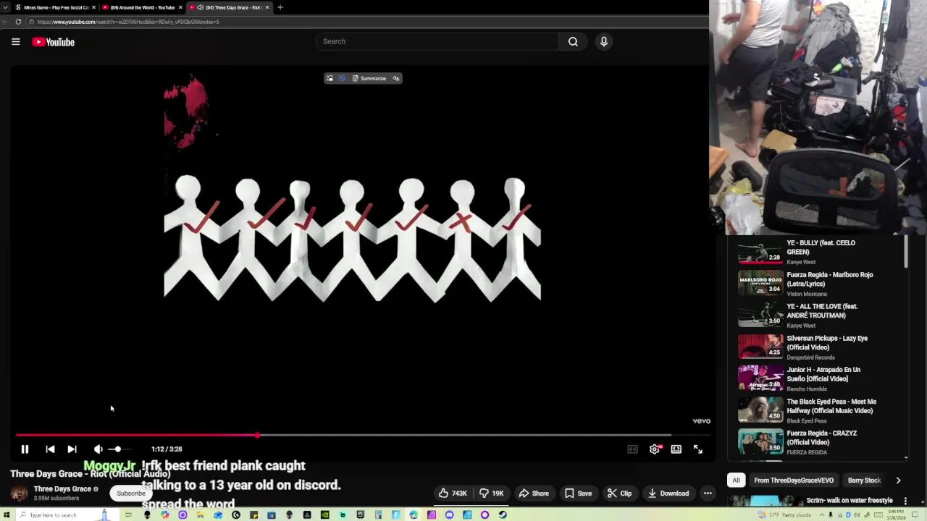
Task: Like the video (743K)
Action: click(x=453, y=494)
